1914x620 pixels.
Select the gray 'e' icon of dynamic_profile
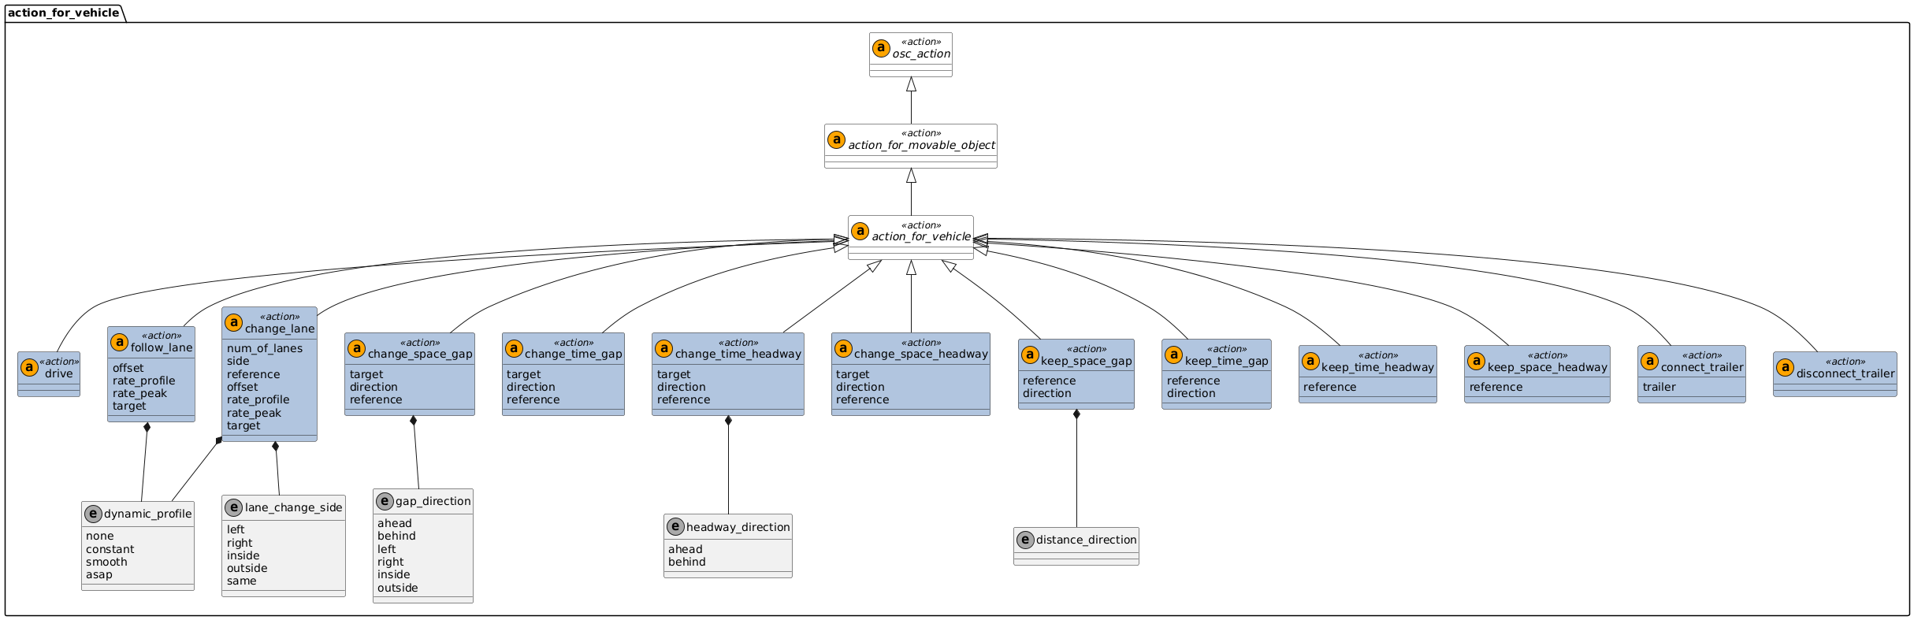tap(93, 514)
